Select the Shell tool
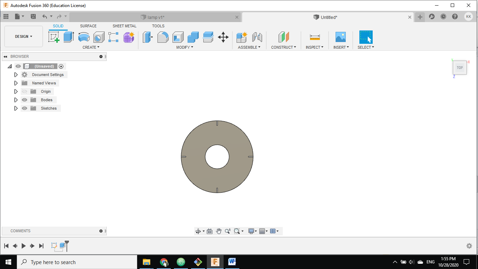This screenshot has width=478, height=269. (x=178, y=37)
